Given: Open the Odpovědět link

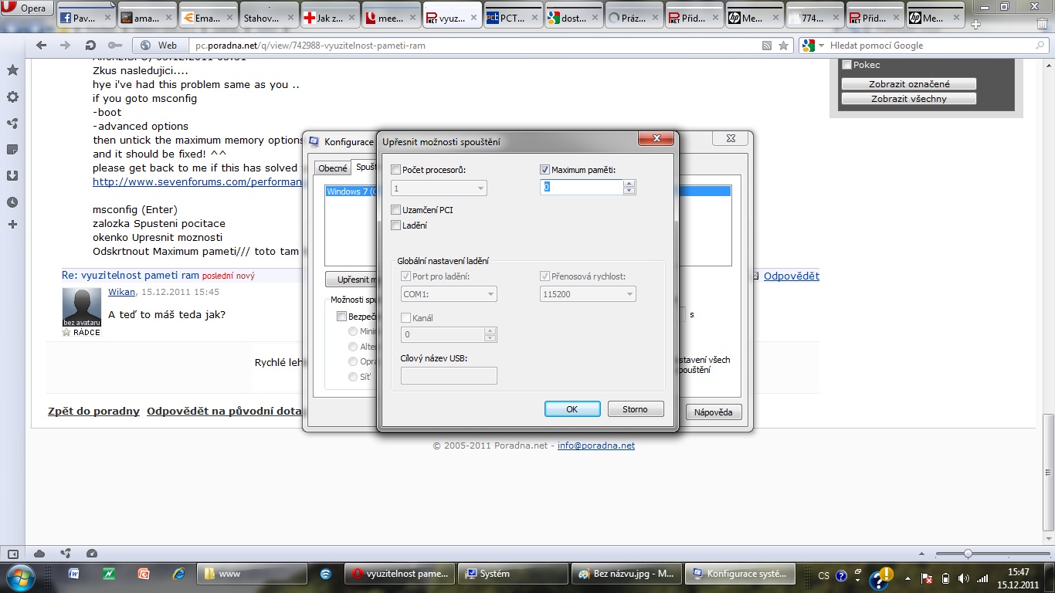Looking at the screenshot, I should coord(792,276).
